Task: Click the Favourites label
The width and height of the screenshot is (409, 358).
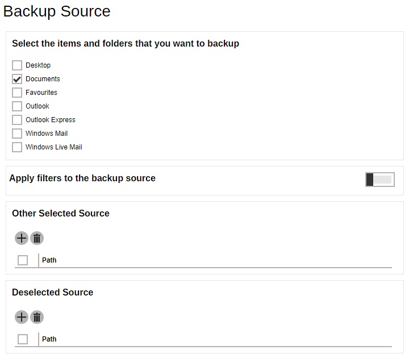Action: click(41, 93)
